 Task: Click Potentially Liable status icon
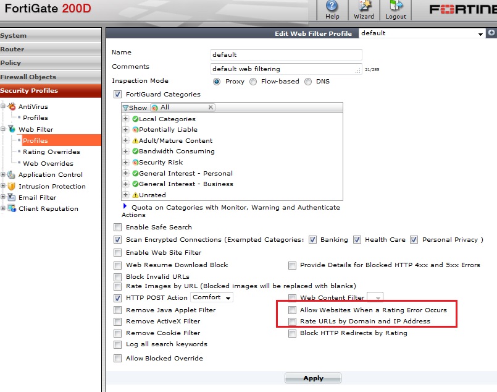135,129
